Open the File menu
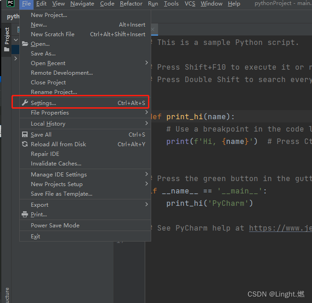This screenshot has height=303, width=312. click(27, 4)
